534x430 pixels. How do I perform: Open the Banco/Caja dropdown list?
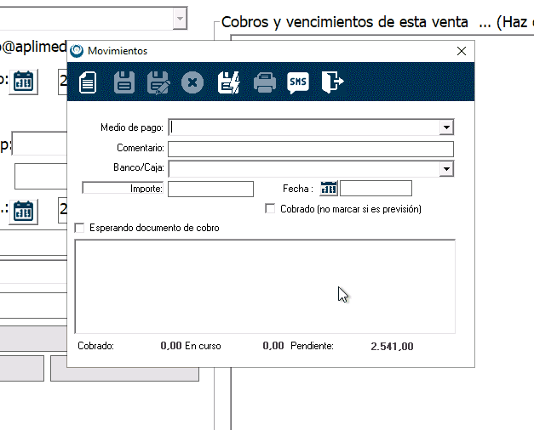pos(446,168)
